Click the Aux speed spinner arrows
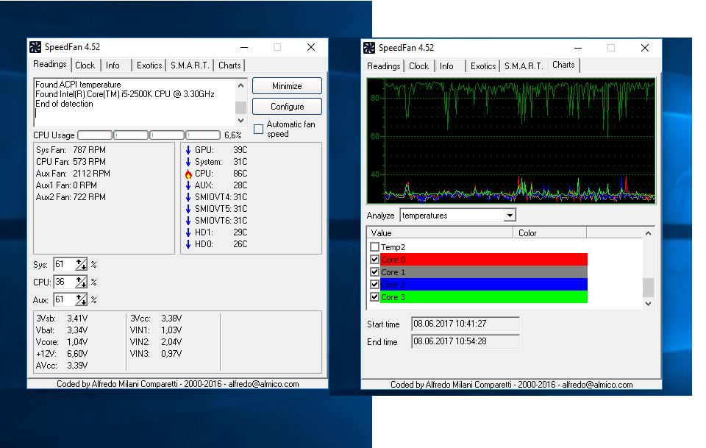Viewport: 706px width, 448px height. (81, 300)
